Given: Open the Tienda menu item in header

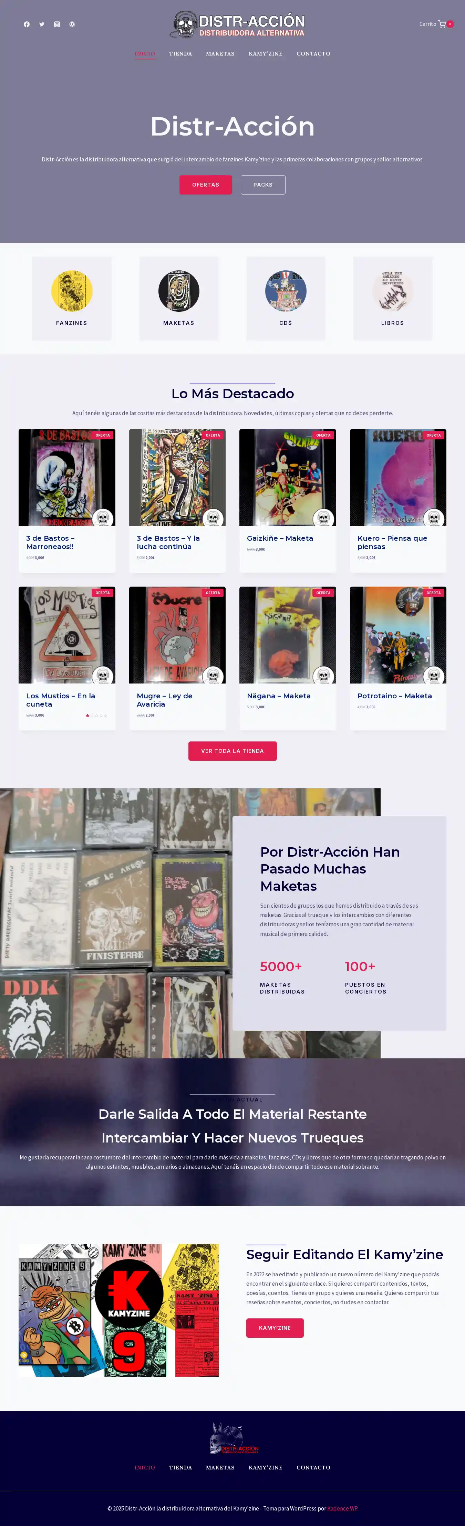Looking at the screenshot, I should tap(180, 54).
